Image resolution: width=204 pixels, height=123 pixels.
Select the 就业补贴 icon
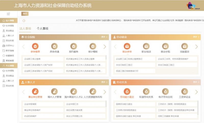[x=165, y=46]
